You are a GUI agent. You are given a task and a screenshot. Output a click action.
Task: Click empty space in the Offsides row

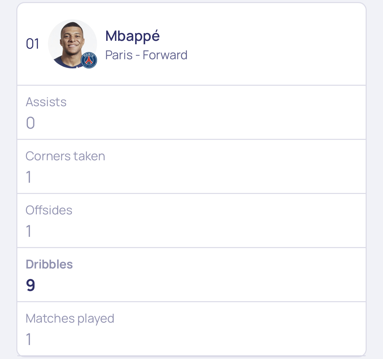[x=220, y=221]
